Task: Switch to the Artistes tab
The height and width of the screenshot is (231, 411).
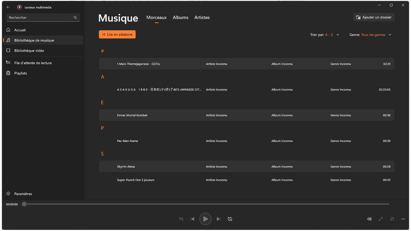Action: click(x=202, y=17)
